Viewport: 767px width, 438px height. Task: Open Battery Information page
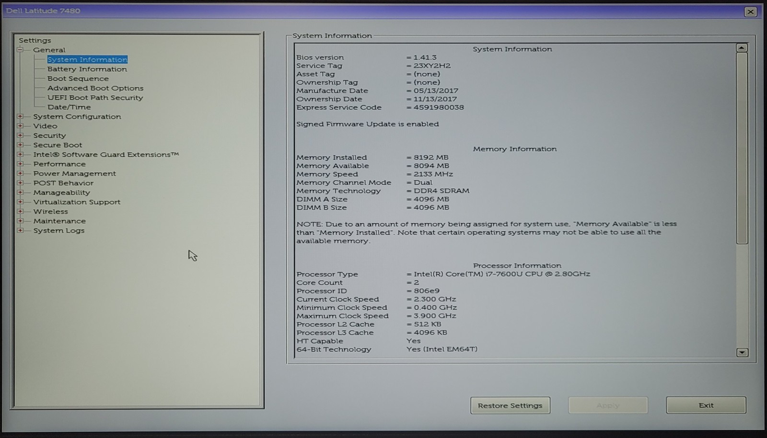[x=87, y=69]
